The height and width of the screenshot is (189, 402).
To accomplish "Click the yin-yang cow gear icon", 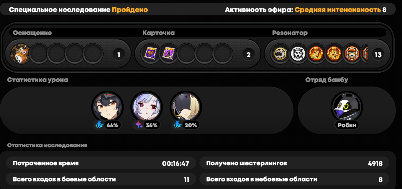I will coord(21,54).
